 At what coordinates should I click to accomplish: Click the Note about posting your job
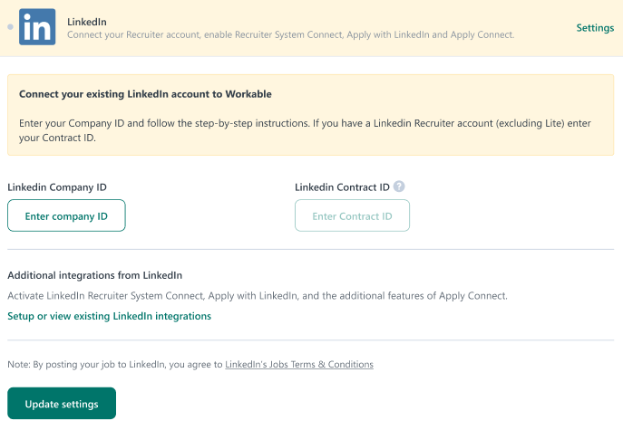[x=190, y=364]
